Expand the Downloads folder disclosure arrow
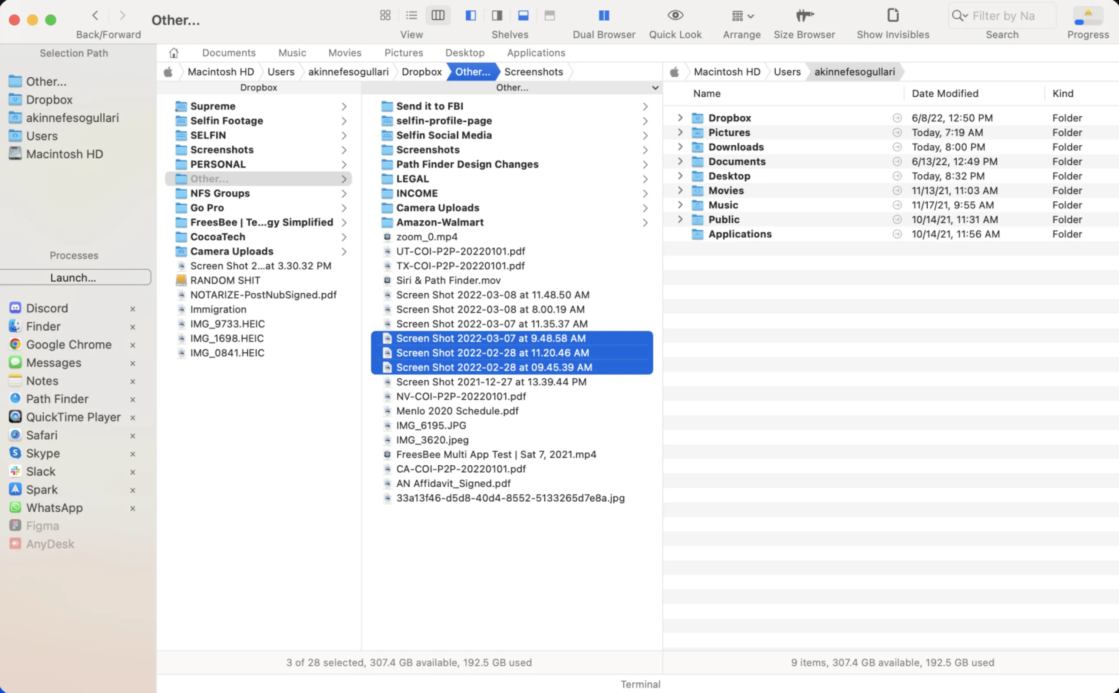The width and height of the screenshot is (1119, 693). (680, 147)
